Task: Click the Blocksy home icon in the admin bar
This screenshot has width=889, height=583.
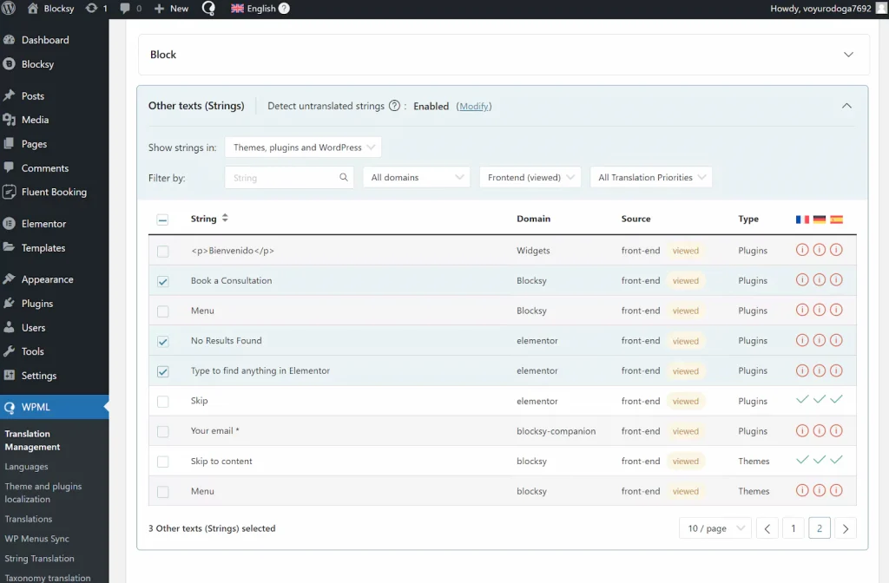Action: pyautogui.click(x=33, y=9)
